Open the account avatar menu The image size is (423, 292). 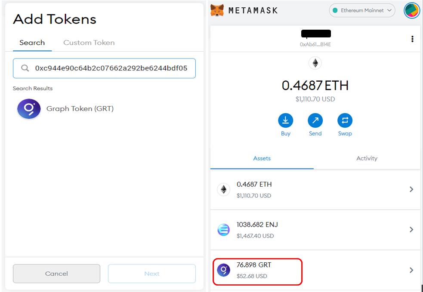[x=411, y=10]
